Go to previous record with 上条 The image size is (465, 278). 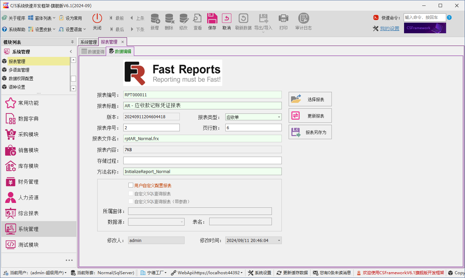(x=137, y=18)
